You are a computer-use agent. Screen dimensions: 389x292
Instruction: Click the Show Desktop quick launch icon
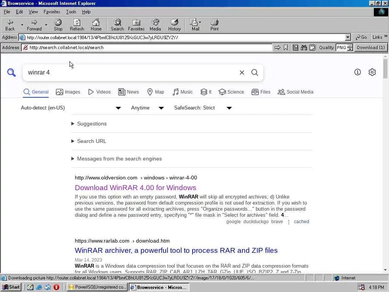coord(30,287)
